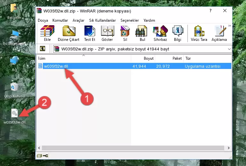
Task: Select the Ağ network desktop icon
Action: (x=14, y=64)
